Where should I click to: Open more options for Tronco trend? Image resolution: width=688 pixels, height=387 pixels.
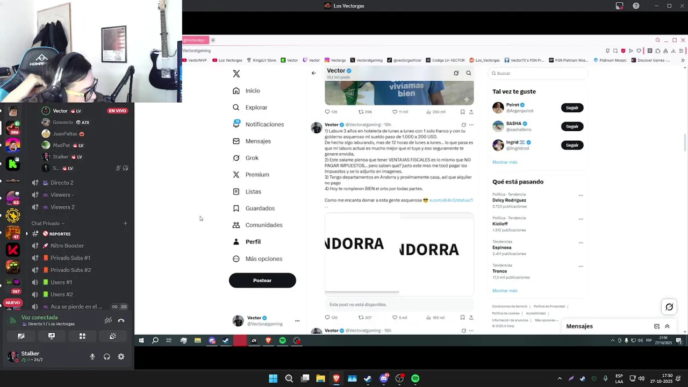click(580, 266)
